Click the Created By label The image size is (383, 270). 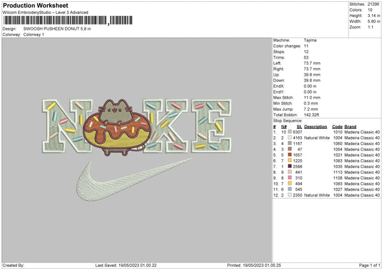pos(13,266)
